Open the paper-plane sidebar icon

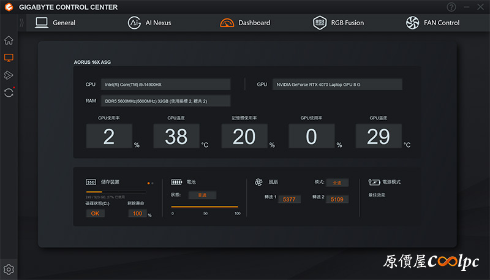9,75
